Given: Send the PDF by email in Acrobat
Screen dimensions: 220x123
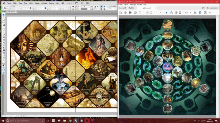Looking at the screenshot, I should [135, 13].
